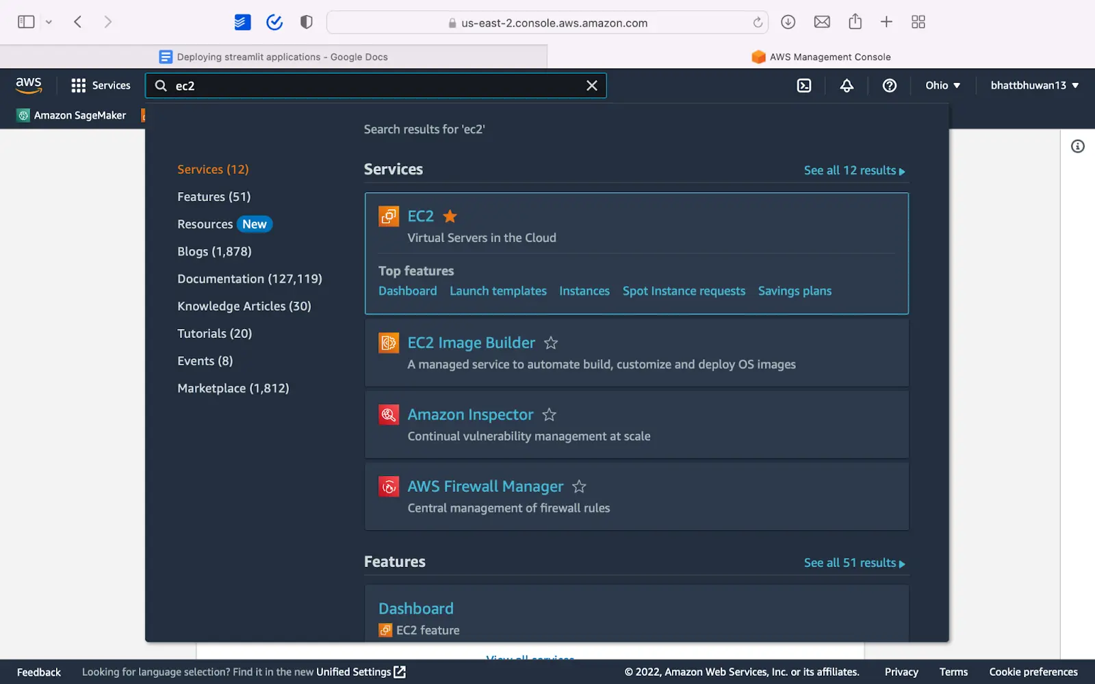Image resolution: width=1095 pixels, height=684 pixels.
Task: Open the Services grid menu
Action: pos(101,85)
